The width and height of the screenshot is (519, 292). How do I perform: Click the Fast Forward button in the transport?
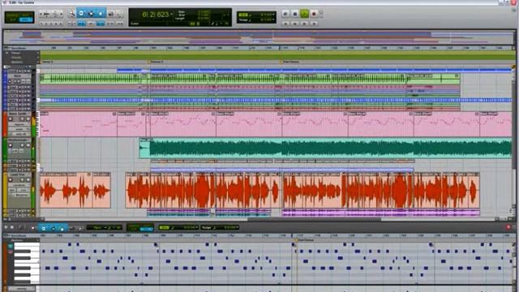[305, 24]
